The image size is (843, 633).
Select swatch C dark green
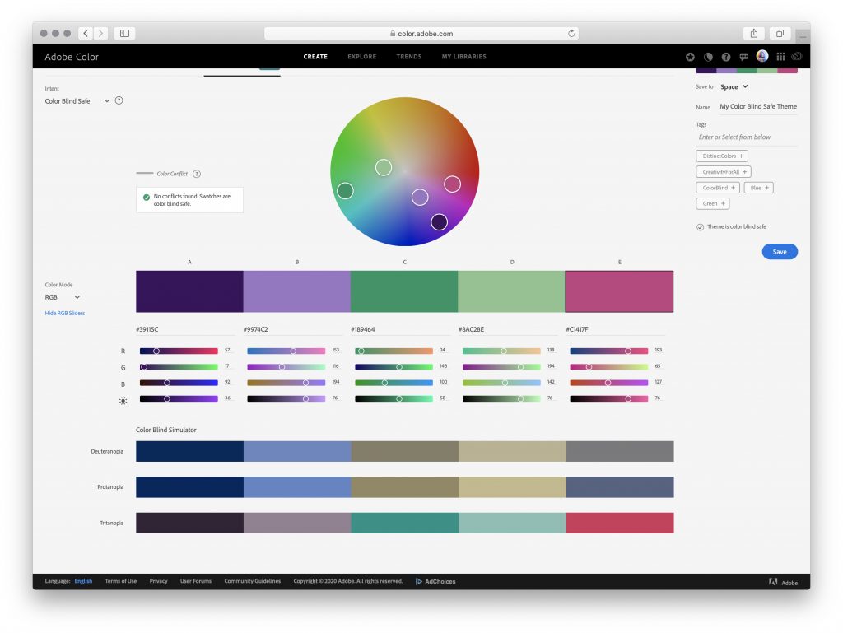[404, 291]
